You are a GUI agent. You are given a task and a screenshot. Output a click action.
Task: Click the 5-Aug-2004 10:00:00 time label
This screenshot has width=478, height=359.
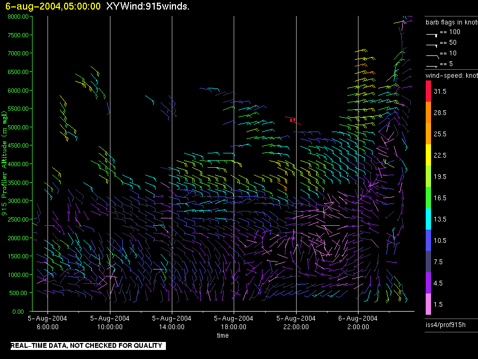[x=110, y=322]
